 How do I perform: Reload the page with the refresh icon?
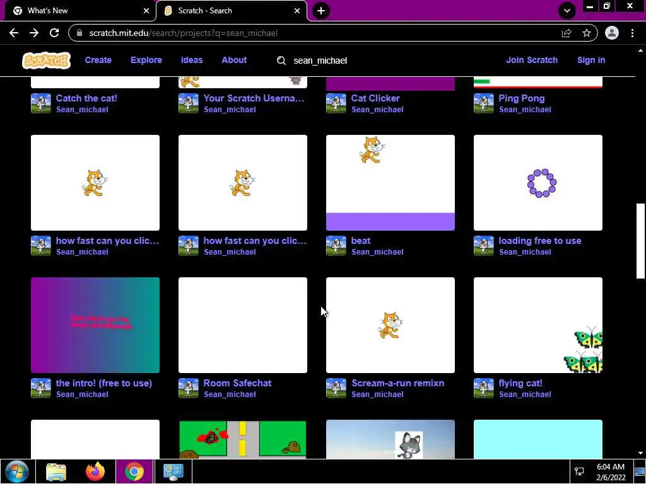click(54, 33)
